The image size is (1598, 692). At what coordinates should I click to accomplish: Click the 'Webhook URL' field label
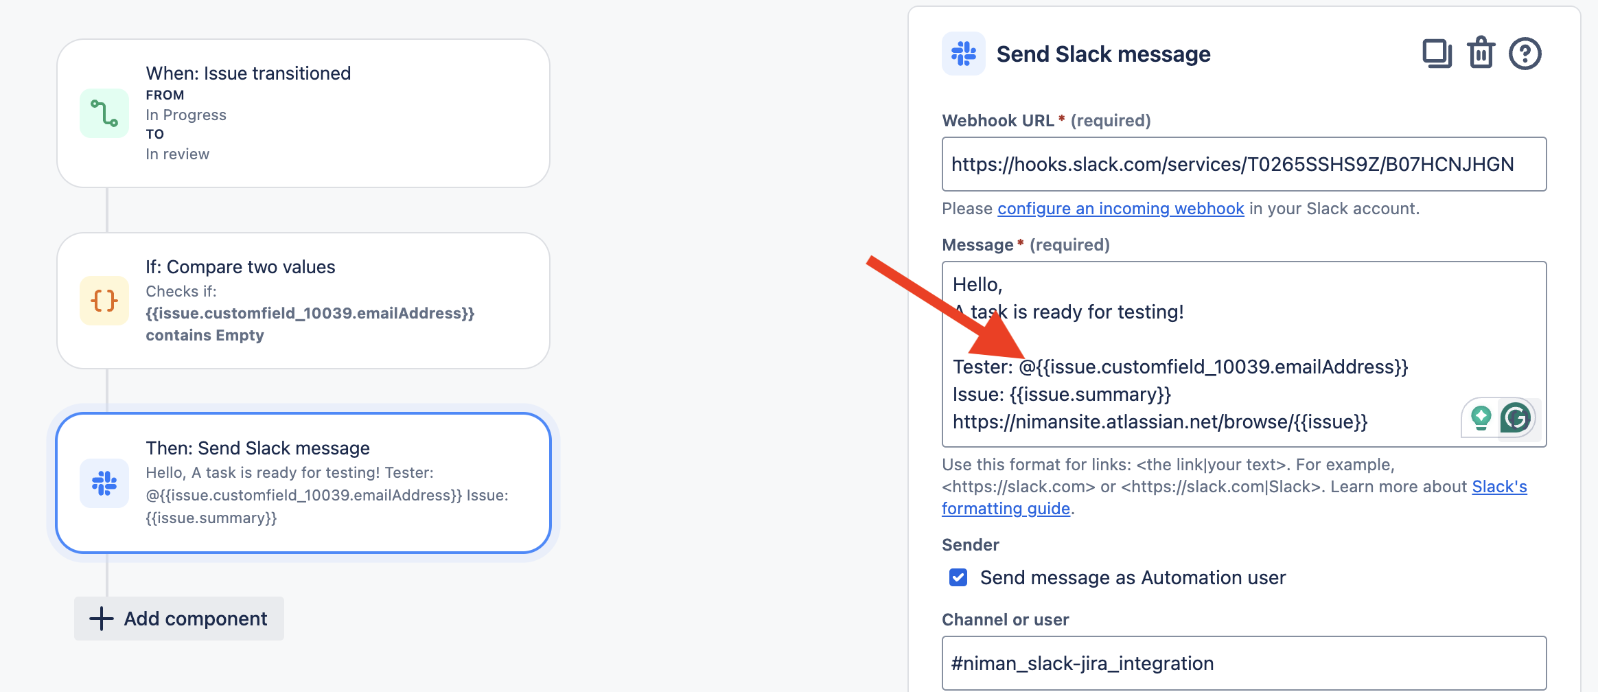998,120
